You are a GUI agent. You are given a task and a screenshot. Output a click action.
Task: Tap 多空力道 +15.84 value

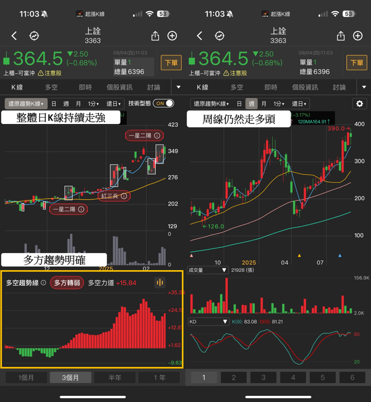coord(112,283)
